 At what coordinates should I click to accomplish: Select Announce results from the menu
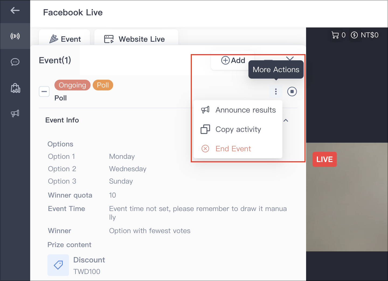238,110
